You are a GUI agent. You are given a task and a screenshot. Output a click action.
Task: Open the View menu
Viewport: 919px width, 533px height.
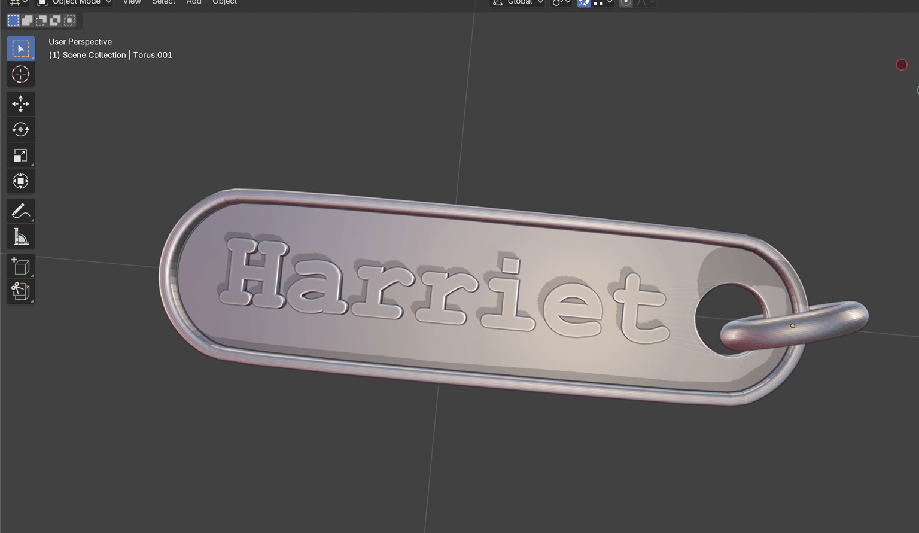pyautogui.click(x=132, y=2)
